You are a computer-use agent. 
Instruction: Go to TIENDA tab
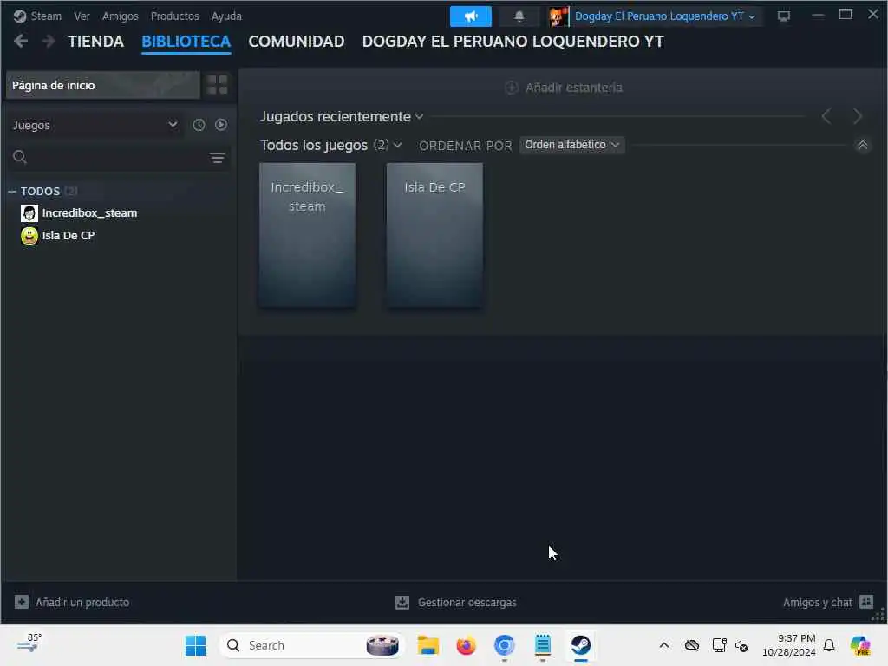(95, 42)
